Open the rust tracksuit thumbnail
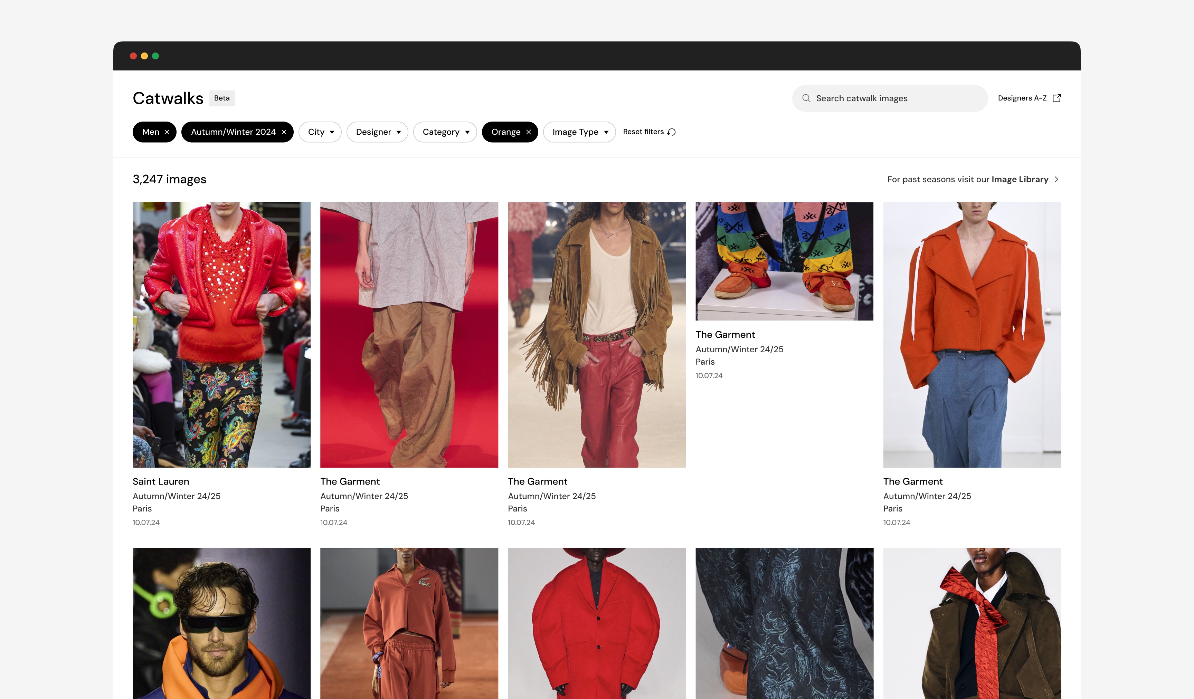Image resolution: width=1194 pixels, height=699 pixels. (409, 623)
